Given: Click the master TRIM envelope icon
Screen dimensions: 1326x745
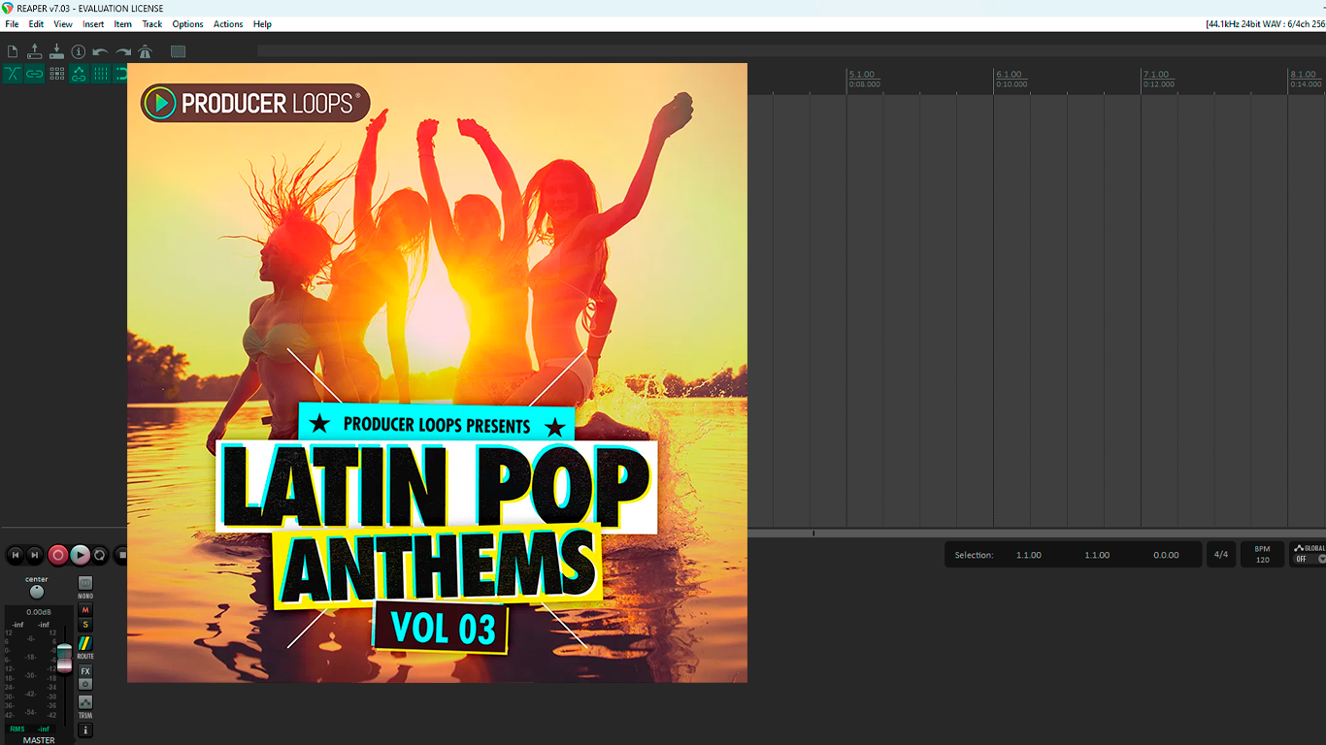Looking at the screenshot, I should click(85, 702).
